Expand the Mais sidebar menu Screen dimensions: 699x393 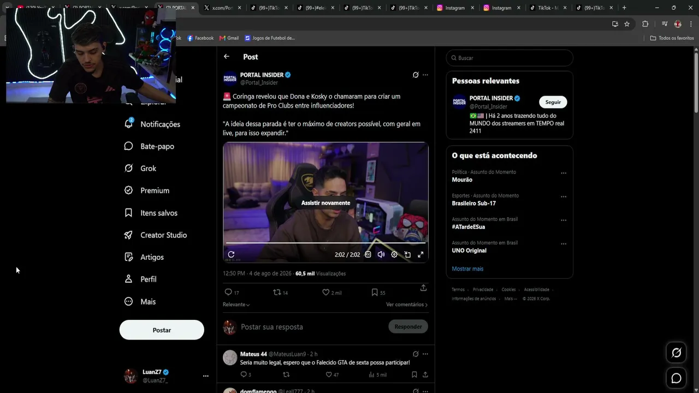(140, 301)
